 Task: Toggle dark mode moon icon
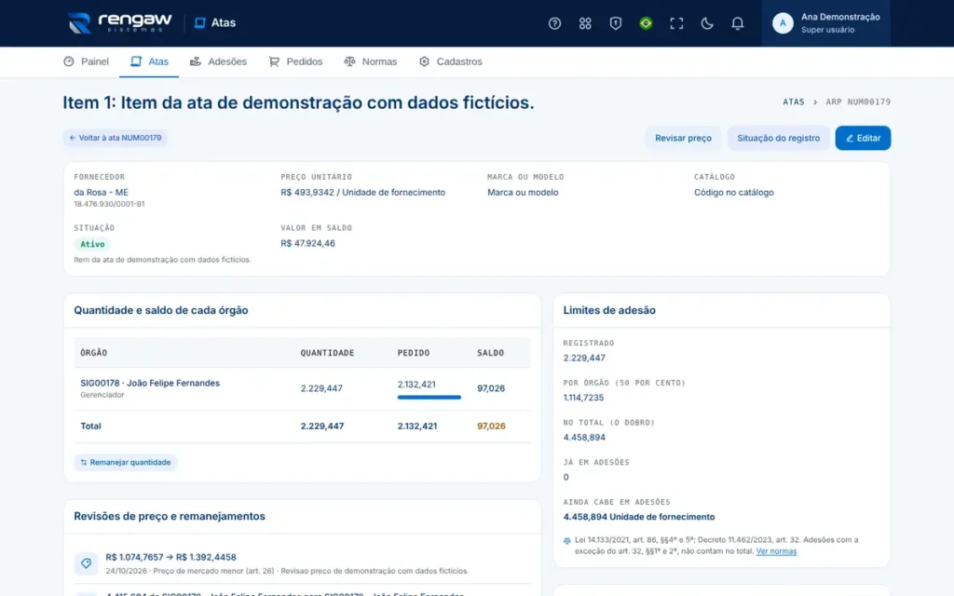(706, 23)
